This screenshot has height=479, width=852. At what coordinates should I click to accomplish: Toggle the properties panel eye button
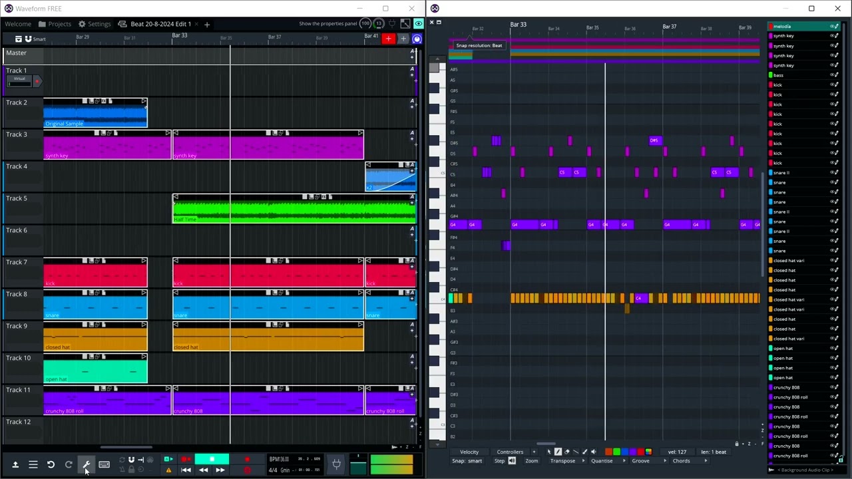pos(418,24)
